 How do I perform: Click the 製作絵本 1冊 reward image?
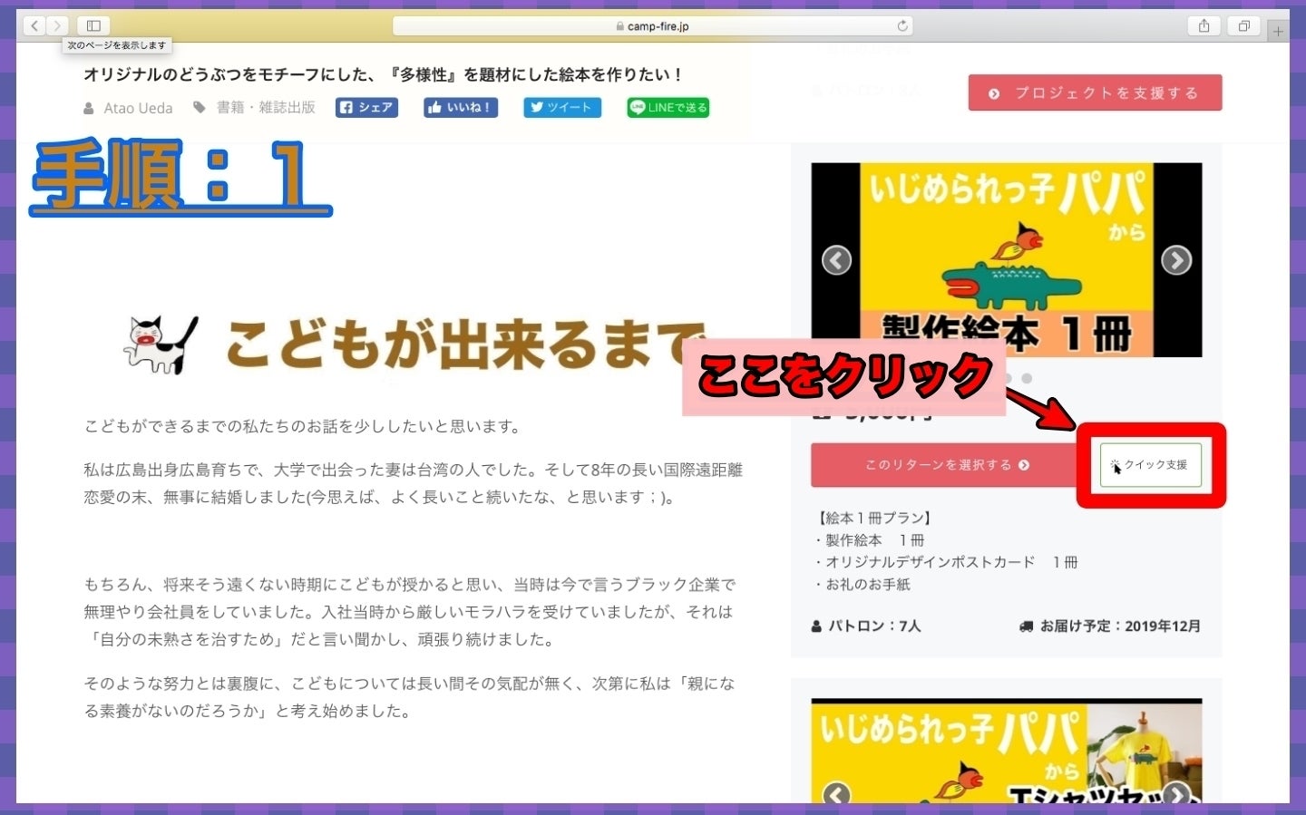click(1006, 259)
